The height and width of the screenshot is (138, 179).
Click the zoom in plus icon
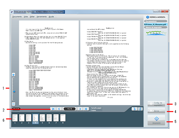click(x=14, y=75)
